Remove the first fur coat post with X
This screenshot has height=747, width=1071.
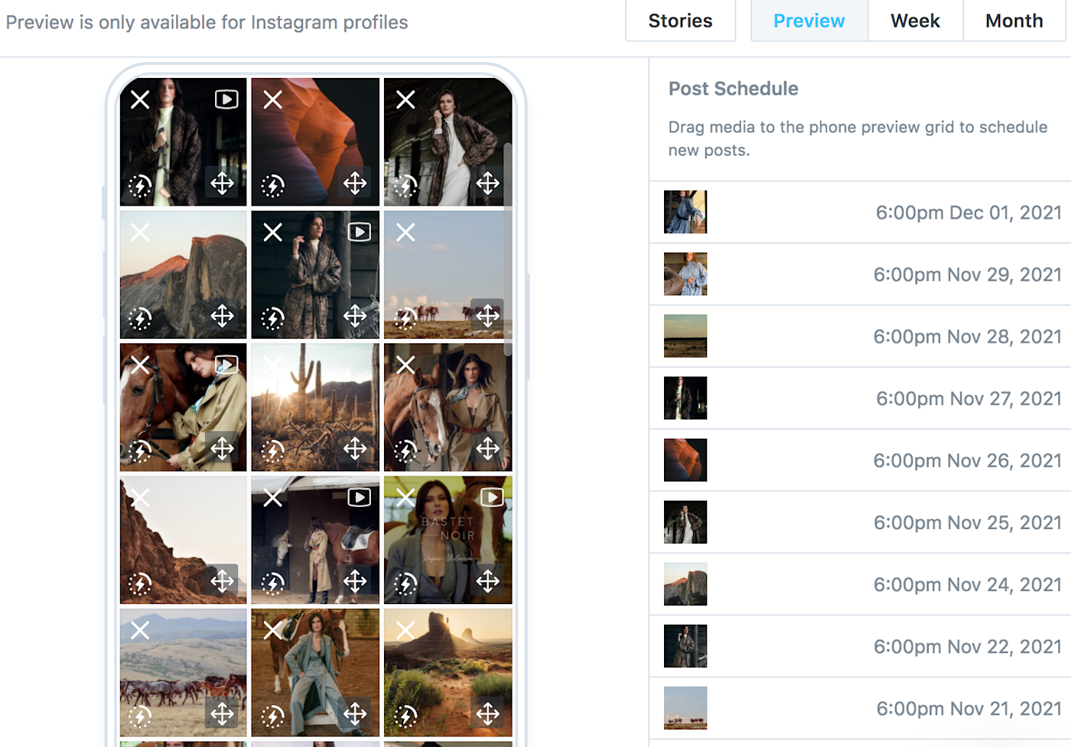pyautogui.click(x=140, y=99)
